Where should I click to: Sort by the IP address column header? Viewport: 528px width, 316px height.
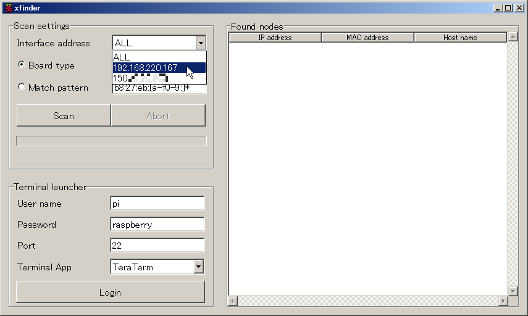coord(275,38)
